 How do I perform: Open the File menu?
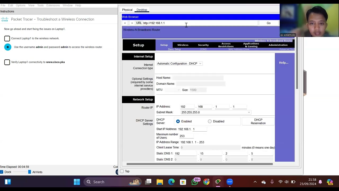(3, 5)
